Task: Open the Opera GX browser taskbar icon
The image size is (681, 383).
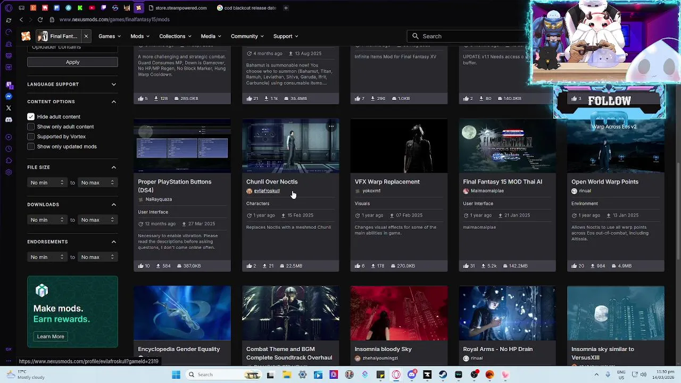Action: (396, 374)
